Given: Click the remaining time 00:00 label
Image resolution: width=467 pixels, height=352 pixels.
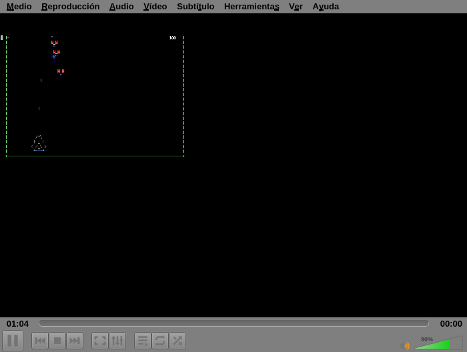Looking at the screenshot, I should click(x=451, y=324).
